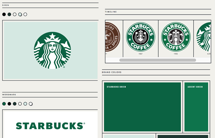215x138 pixels.
Task: Open the brown original logo in timeline
Action: point(113,37)
